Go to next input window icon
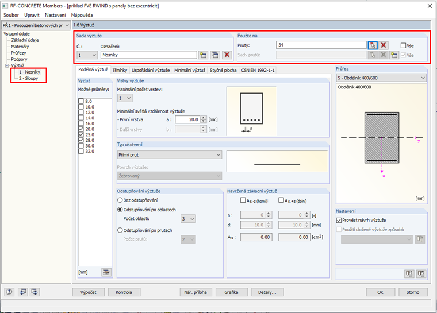 34,292
